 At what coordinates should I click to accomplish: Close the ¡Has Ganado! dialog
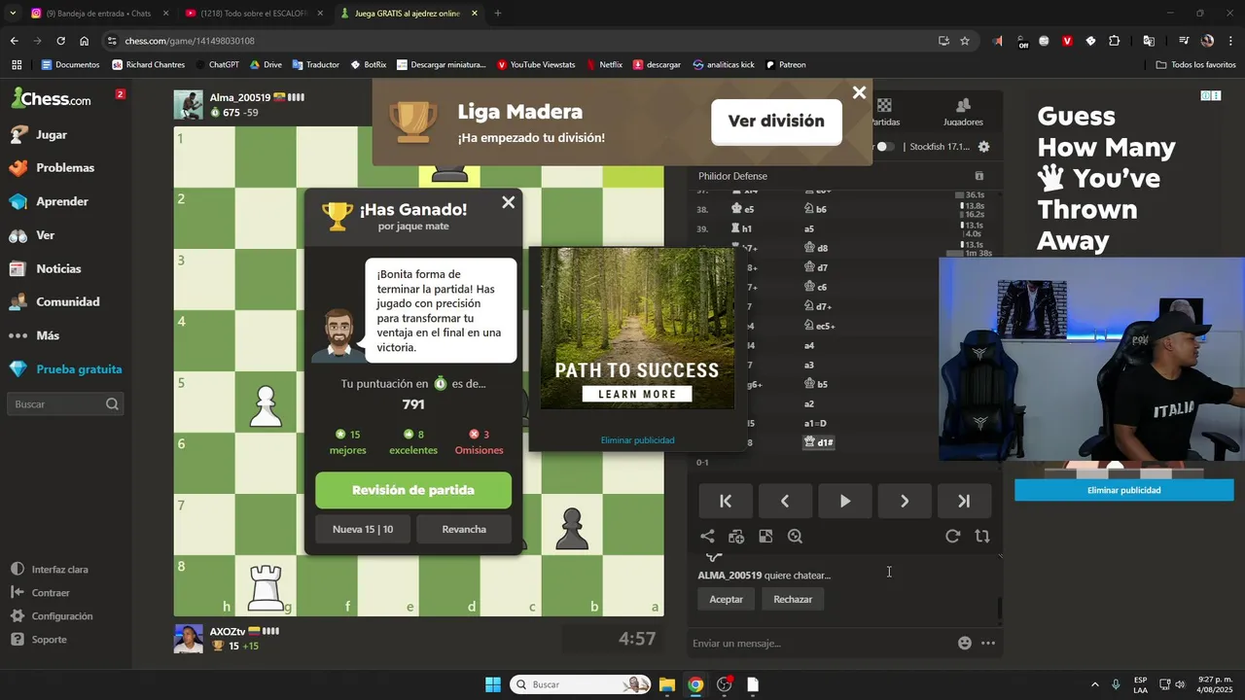508,202
